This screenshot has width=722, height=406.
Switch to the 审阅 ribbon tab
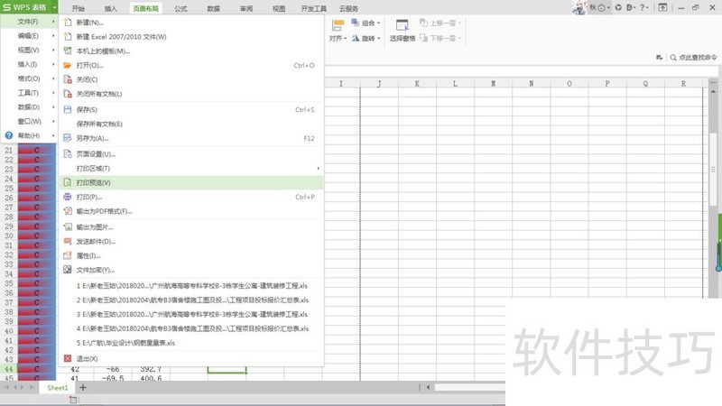click(246, 8)
